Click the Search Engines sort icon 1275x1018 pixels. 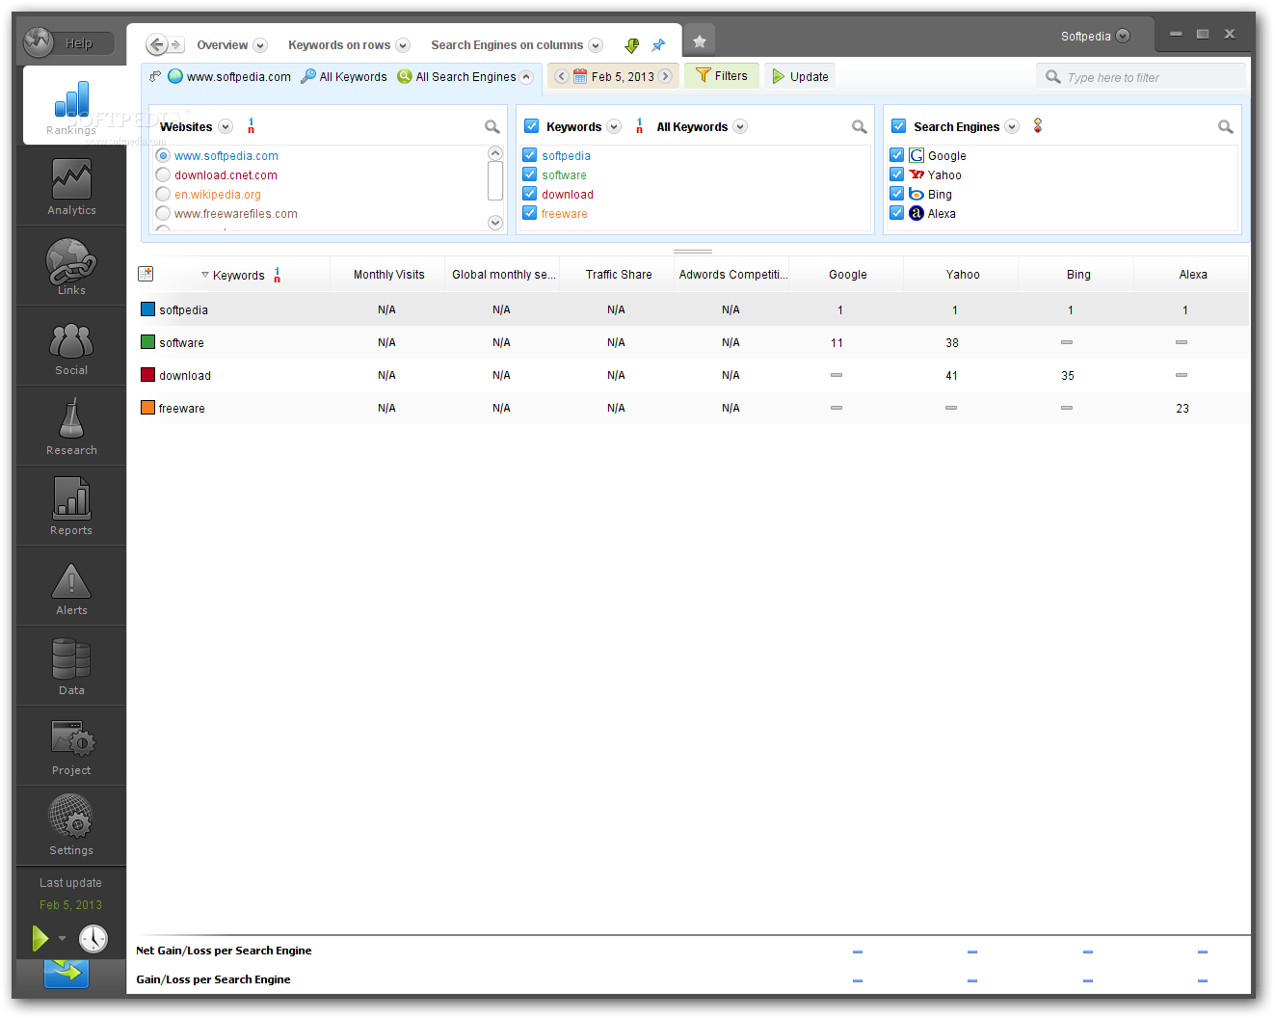click(1038, 125)
